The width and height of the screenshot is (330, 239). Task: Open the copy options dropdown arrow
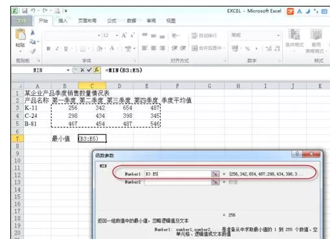point(38,41)
